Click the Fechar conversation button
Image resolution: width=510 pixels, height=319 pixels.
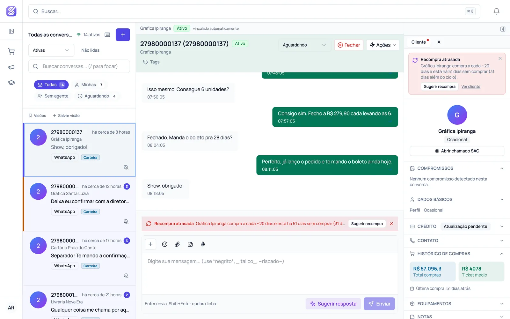[349, 45]
